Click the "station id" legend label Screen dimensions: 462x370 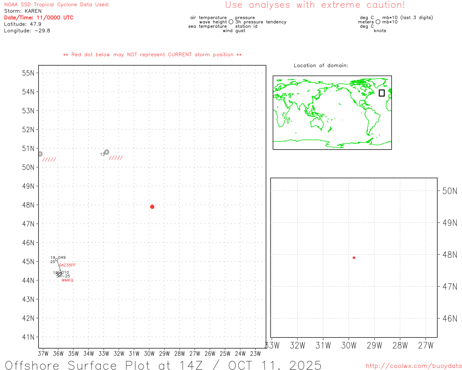pos(246,26)
